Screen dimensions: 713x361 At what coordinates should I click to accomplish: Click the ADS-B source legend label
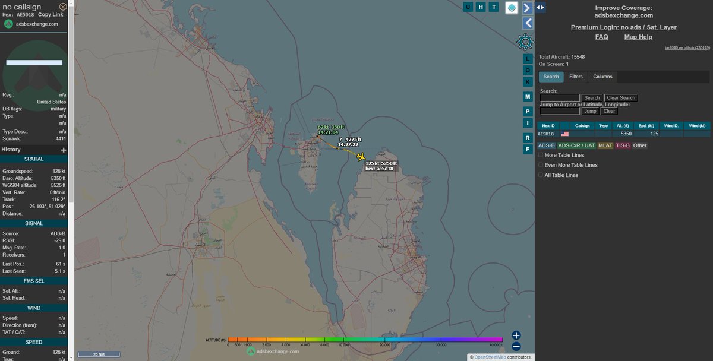[x=547, y=145]
